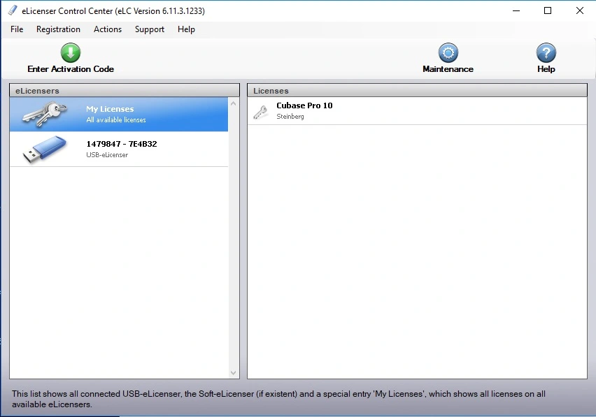Open the Support menu
This screenshot has height=417, width=596.
pos(150,29)
